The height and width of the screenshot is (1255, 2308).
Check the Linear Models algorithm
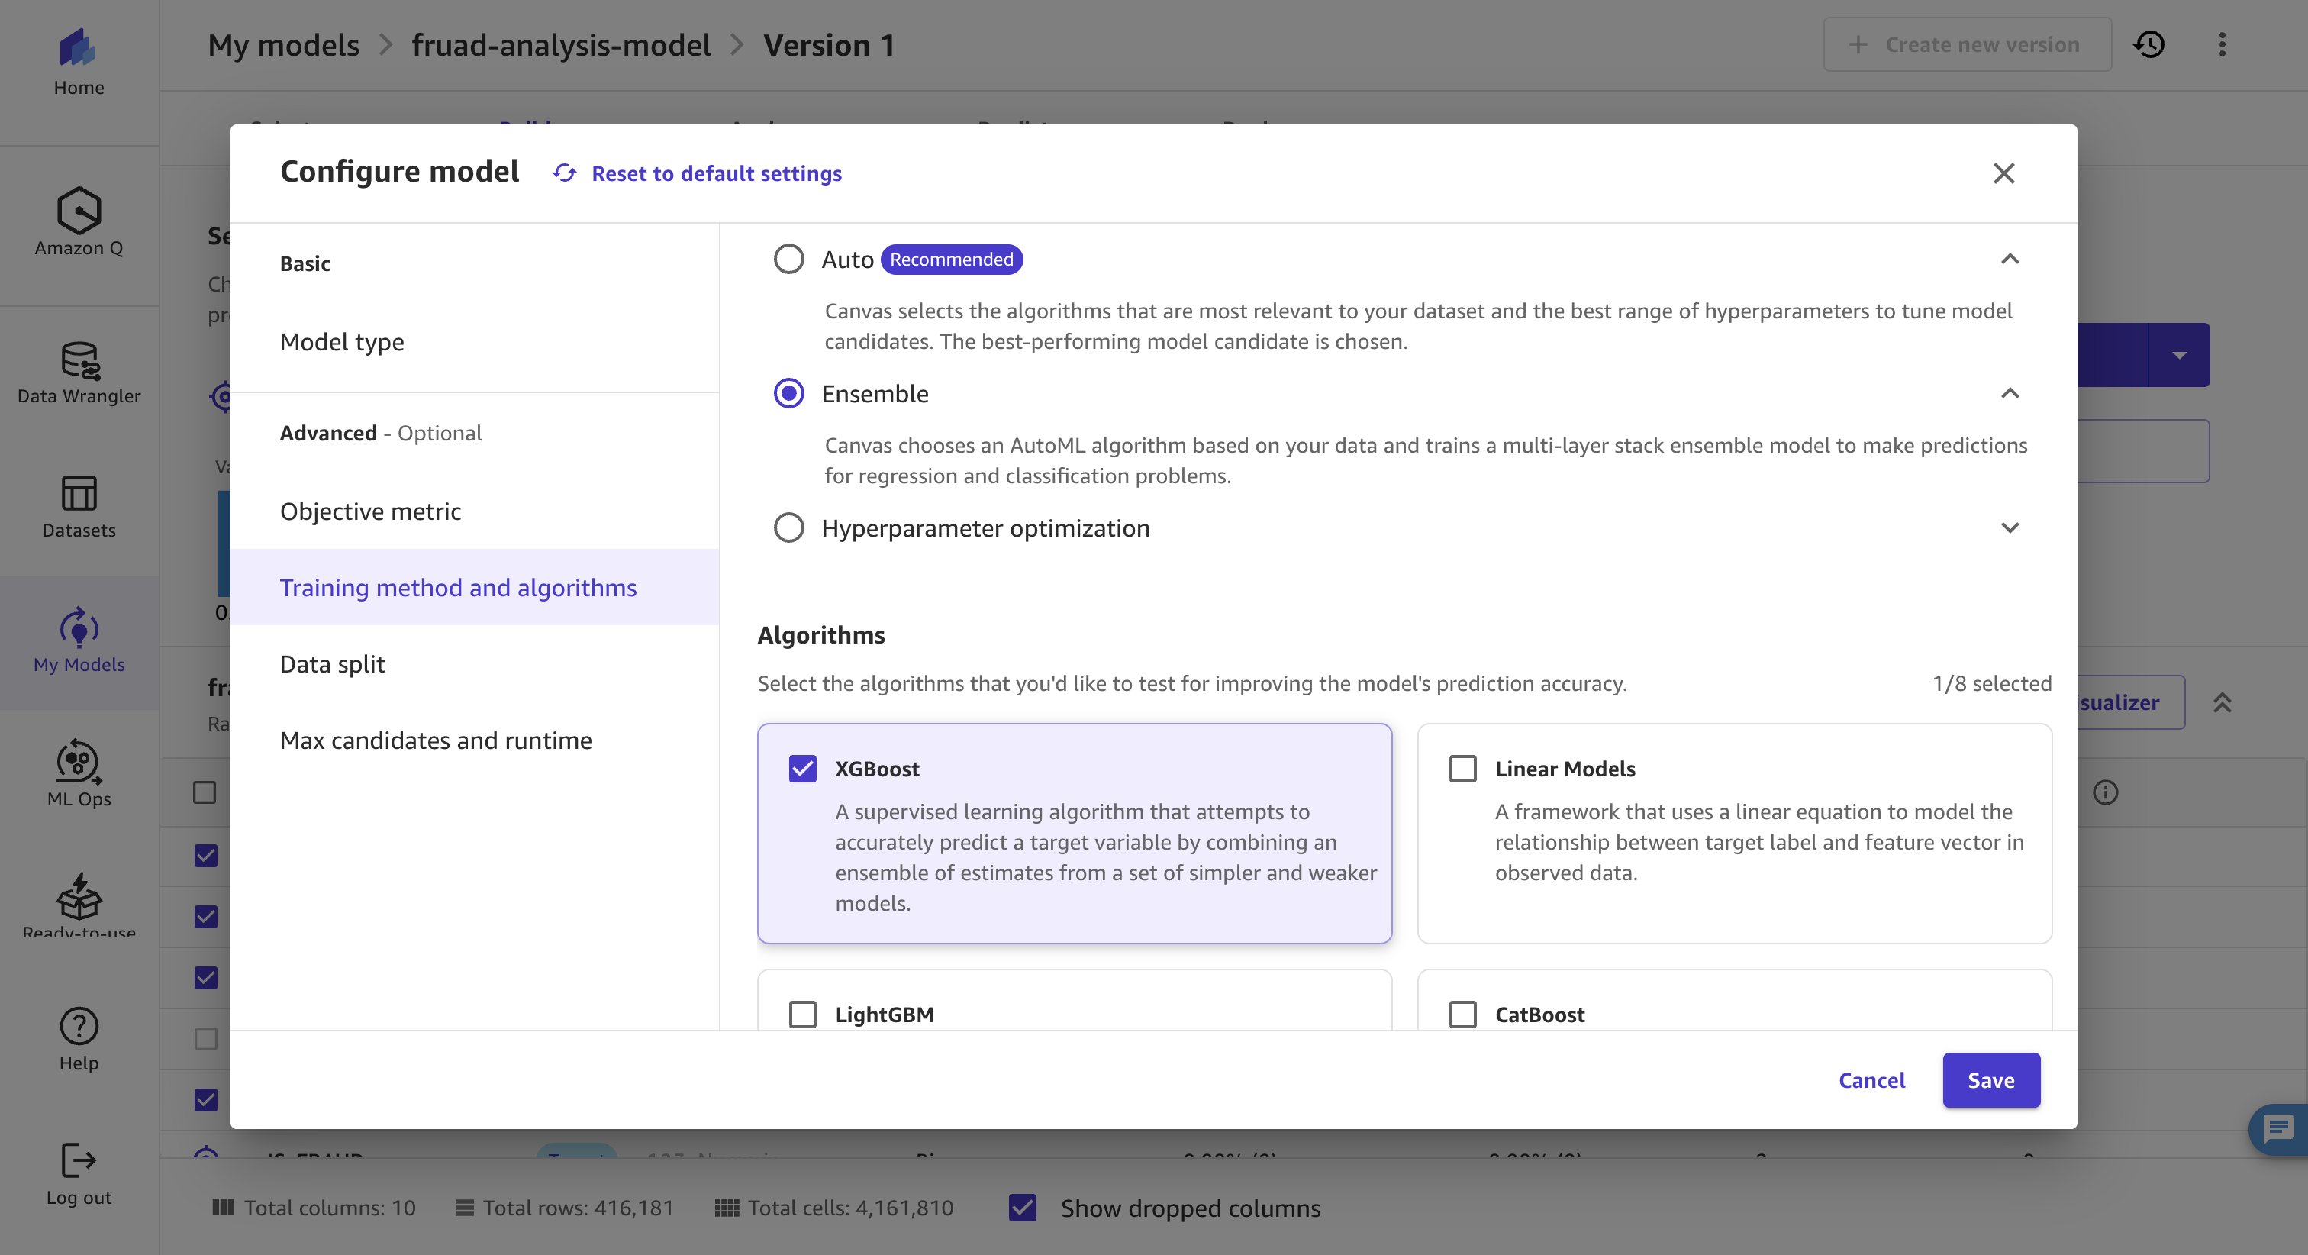click(1463, 769)
